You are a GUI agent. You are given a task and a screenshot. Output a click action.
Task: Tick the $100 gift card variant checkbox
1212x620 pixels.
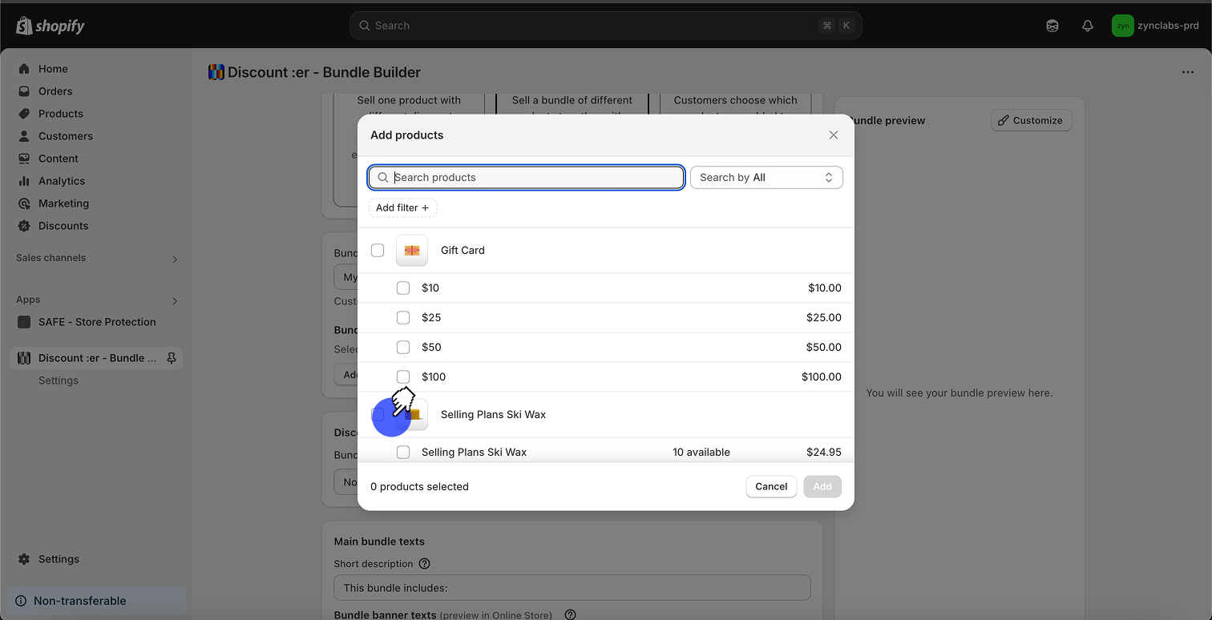pos(403,376)
